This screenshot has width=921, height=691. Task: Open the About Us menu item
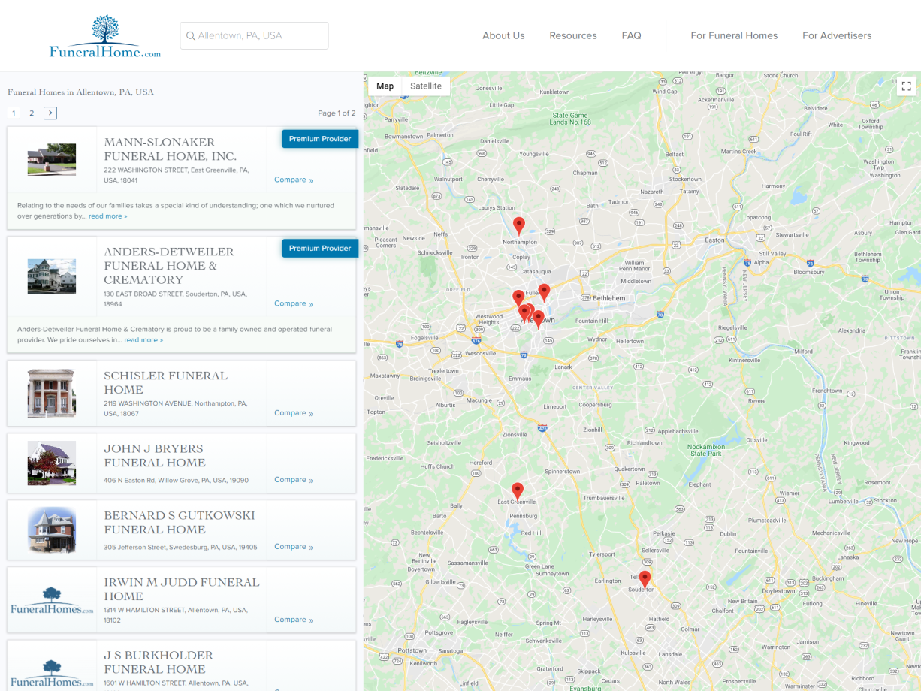tap(503, 35)
